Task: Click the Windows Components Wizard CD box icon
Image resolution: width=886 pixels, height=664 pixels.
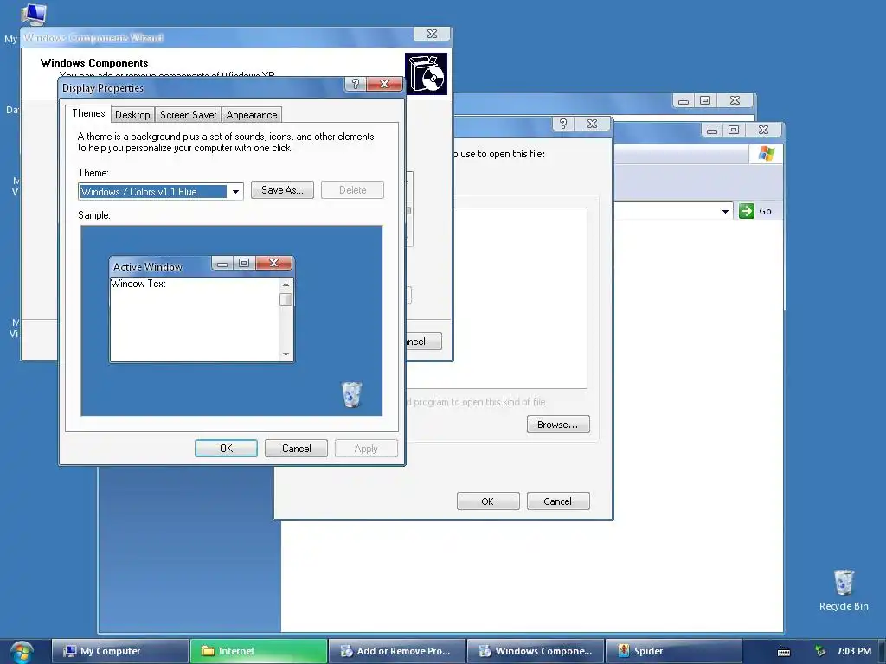Action: [426, 73]
